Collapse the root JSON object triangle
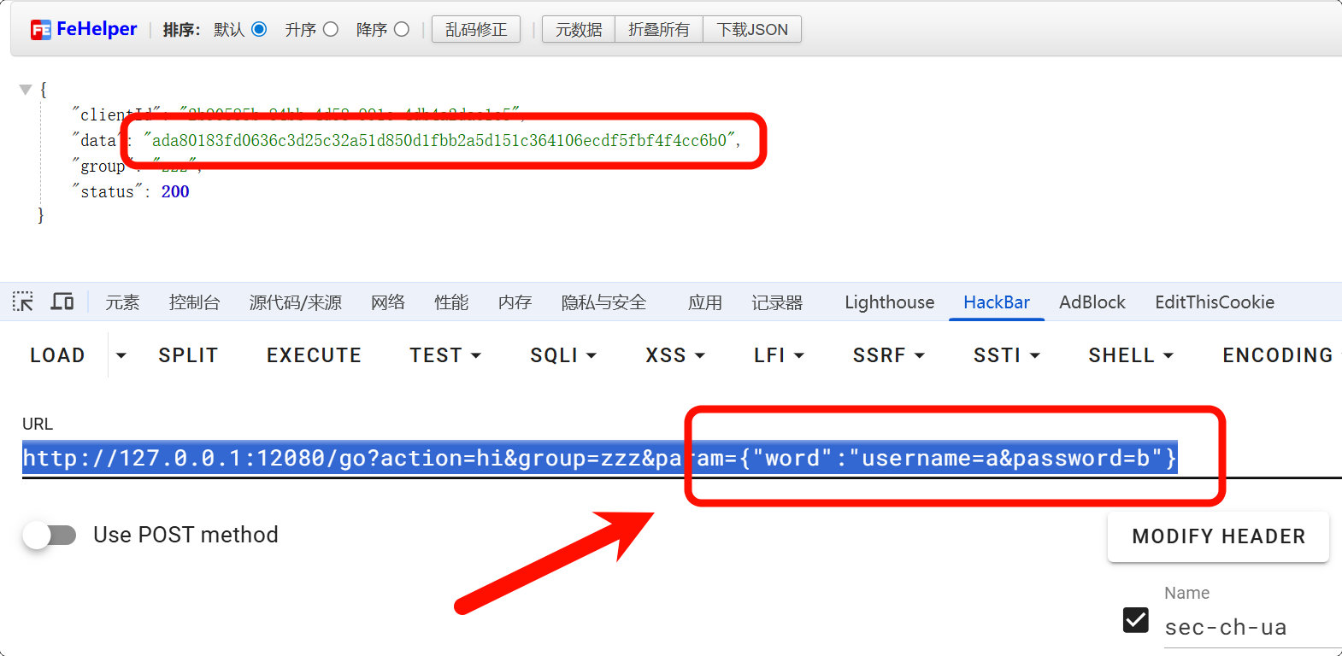 tap(26, 89)
